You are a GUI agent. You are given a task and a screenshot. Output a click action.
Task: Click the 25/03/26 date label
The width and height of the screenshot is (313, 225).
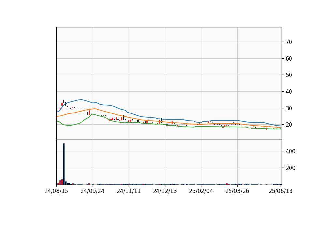point(237,191)
